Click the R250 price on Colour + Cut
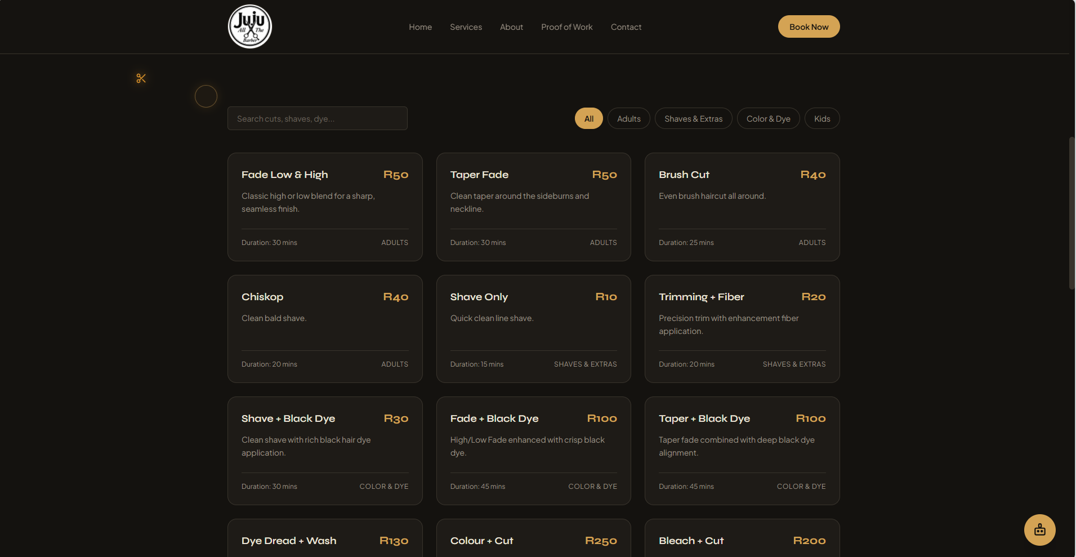1076x557 pixels. coord(601,541)
